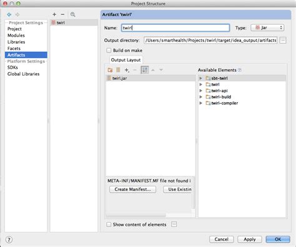Click the Apply button
Image resolution: width=296 pixels, height=247 pixels.
click(250, 240)
